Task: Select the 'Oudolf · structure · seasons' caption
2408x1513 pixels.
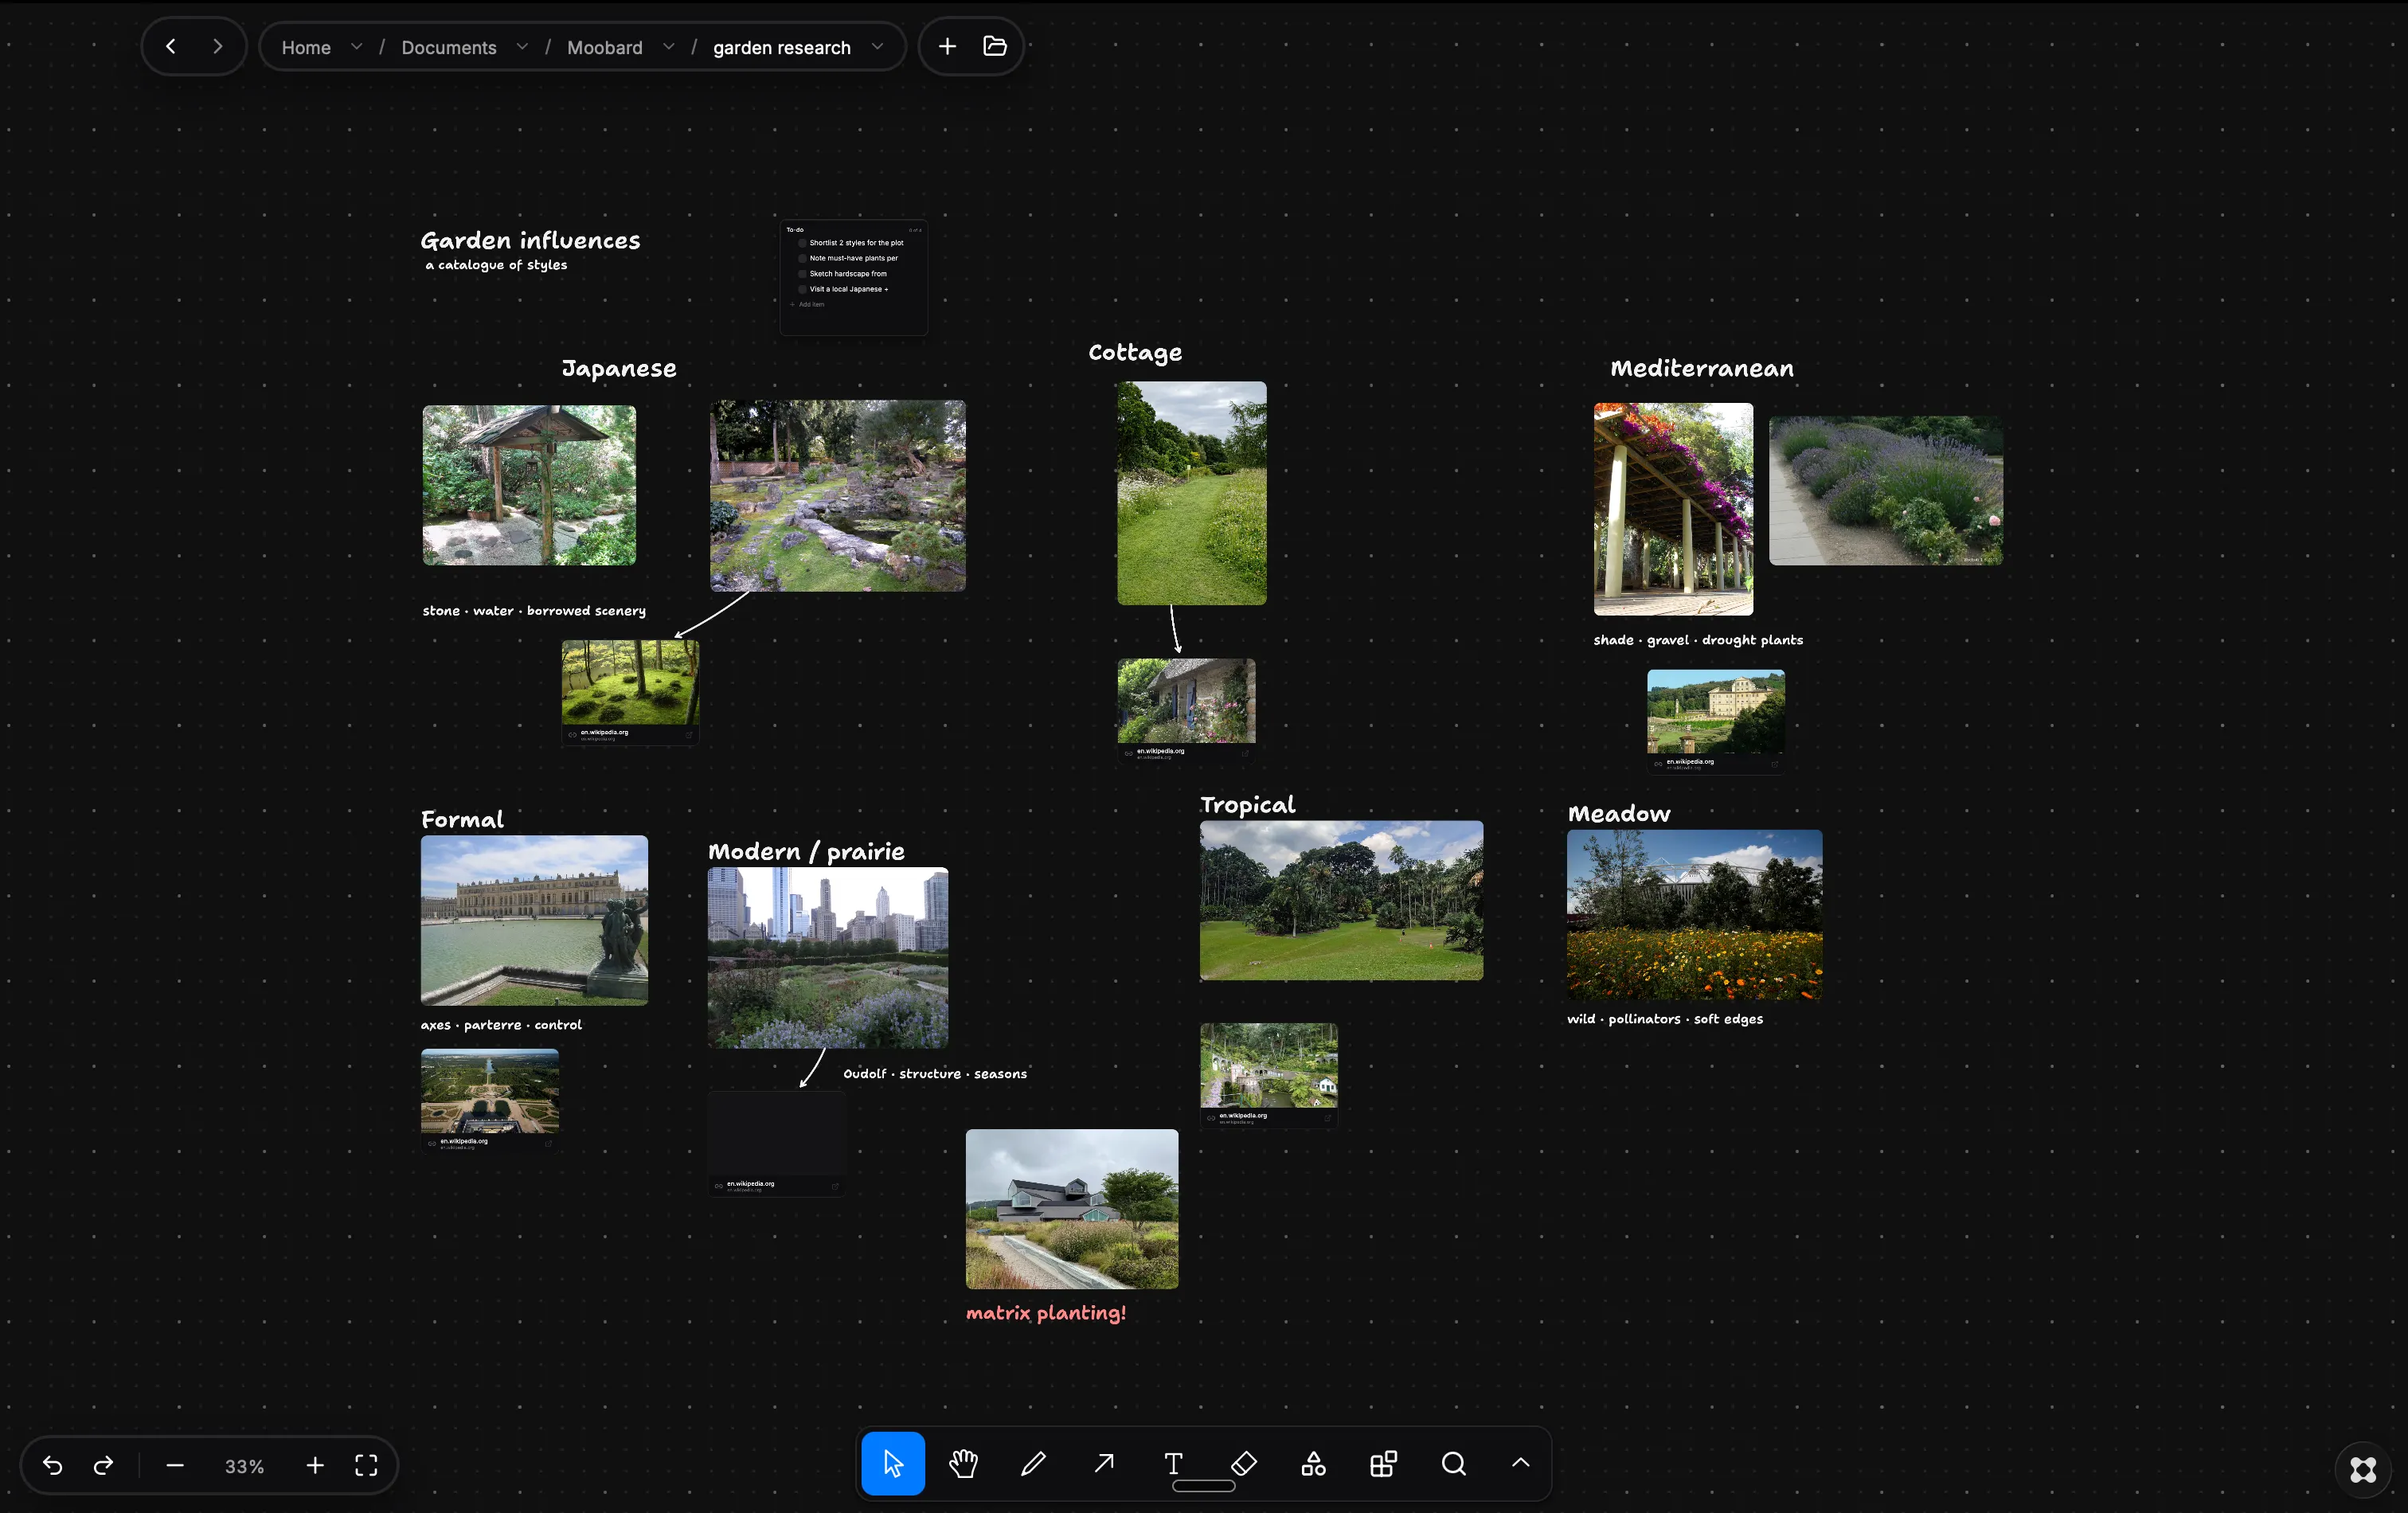Action: click(935, 1074)
